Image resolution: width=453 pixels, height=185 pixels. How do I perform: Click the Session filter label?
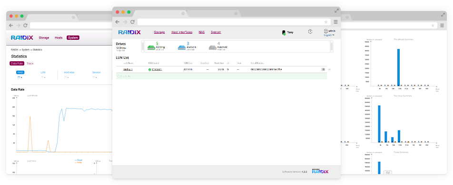97,73
